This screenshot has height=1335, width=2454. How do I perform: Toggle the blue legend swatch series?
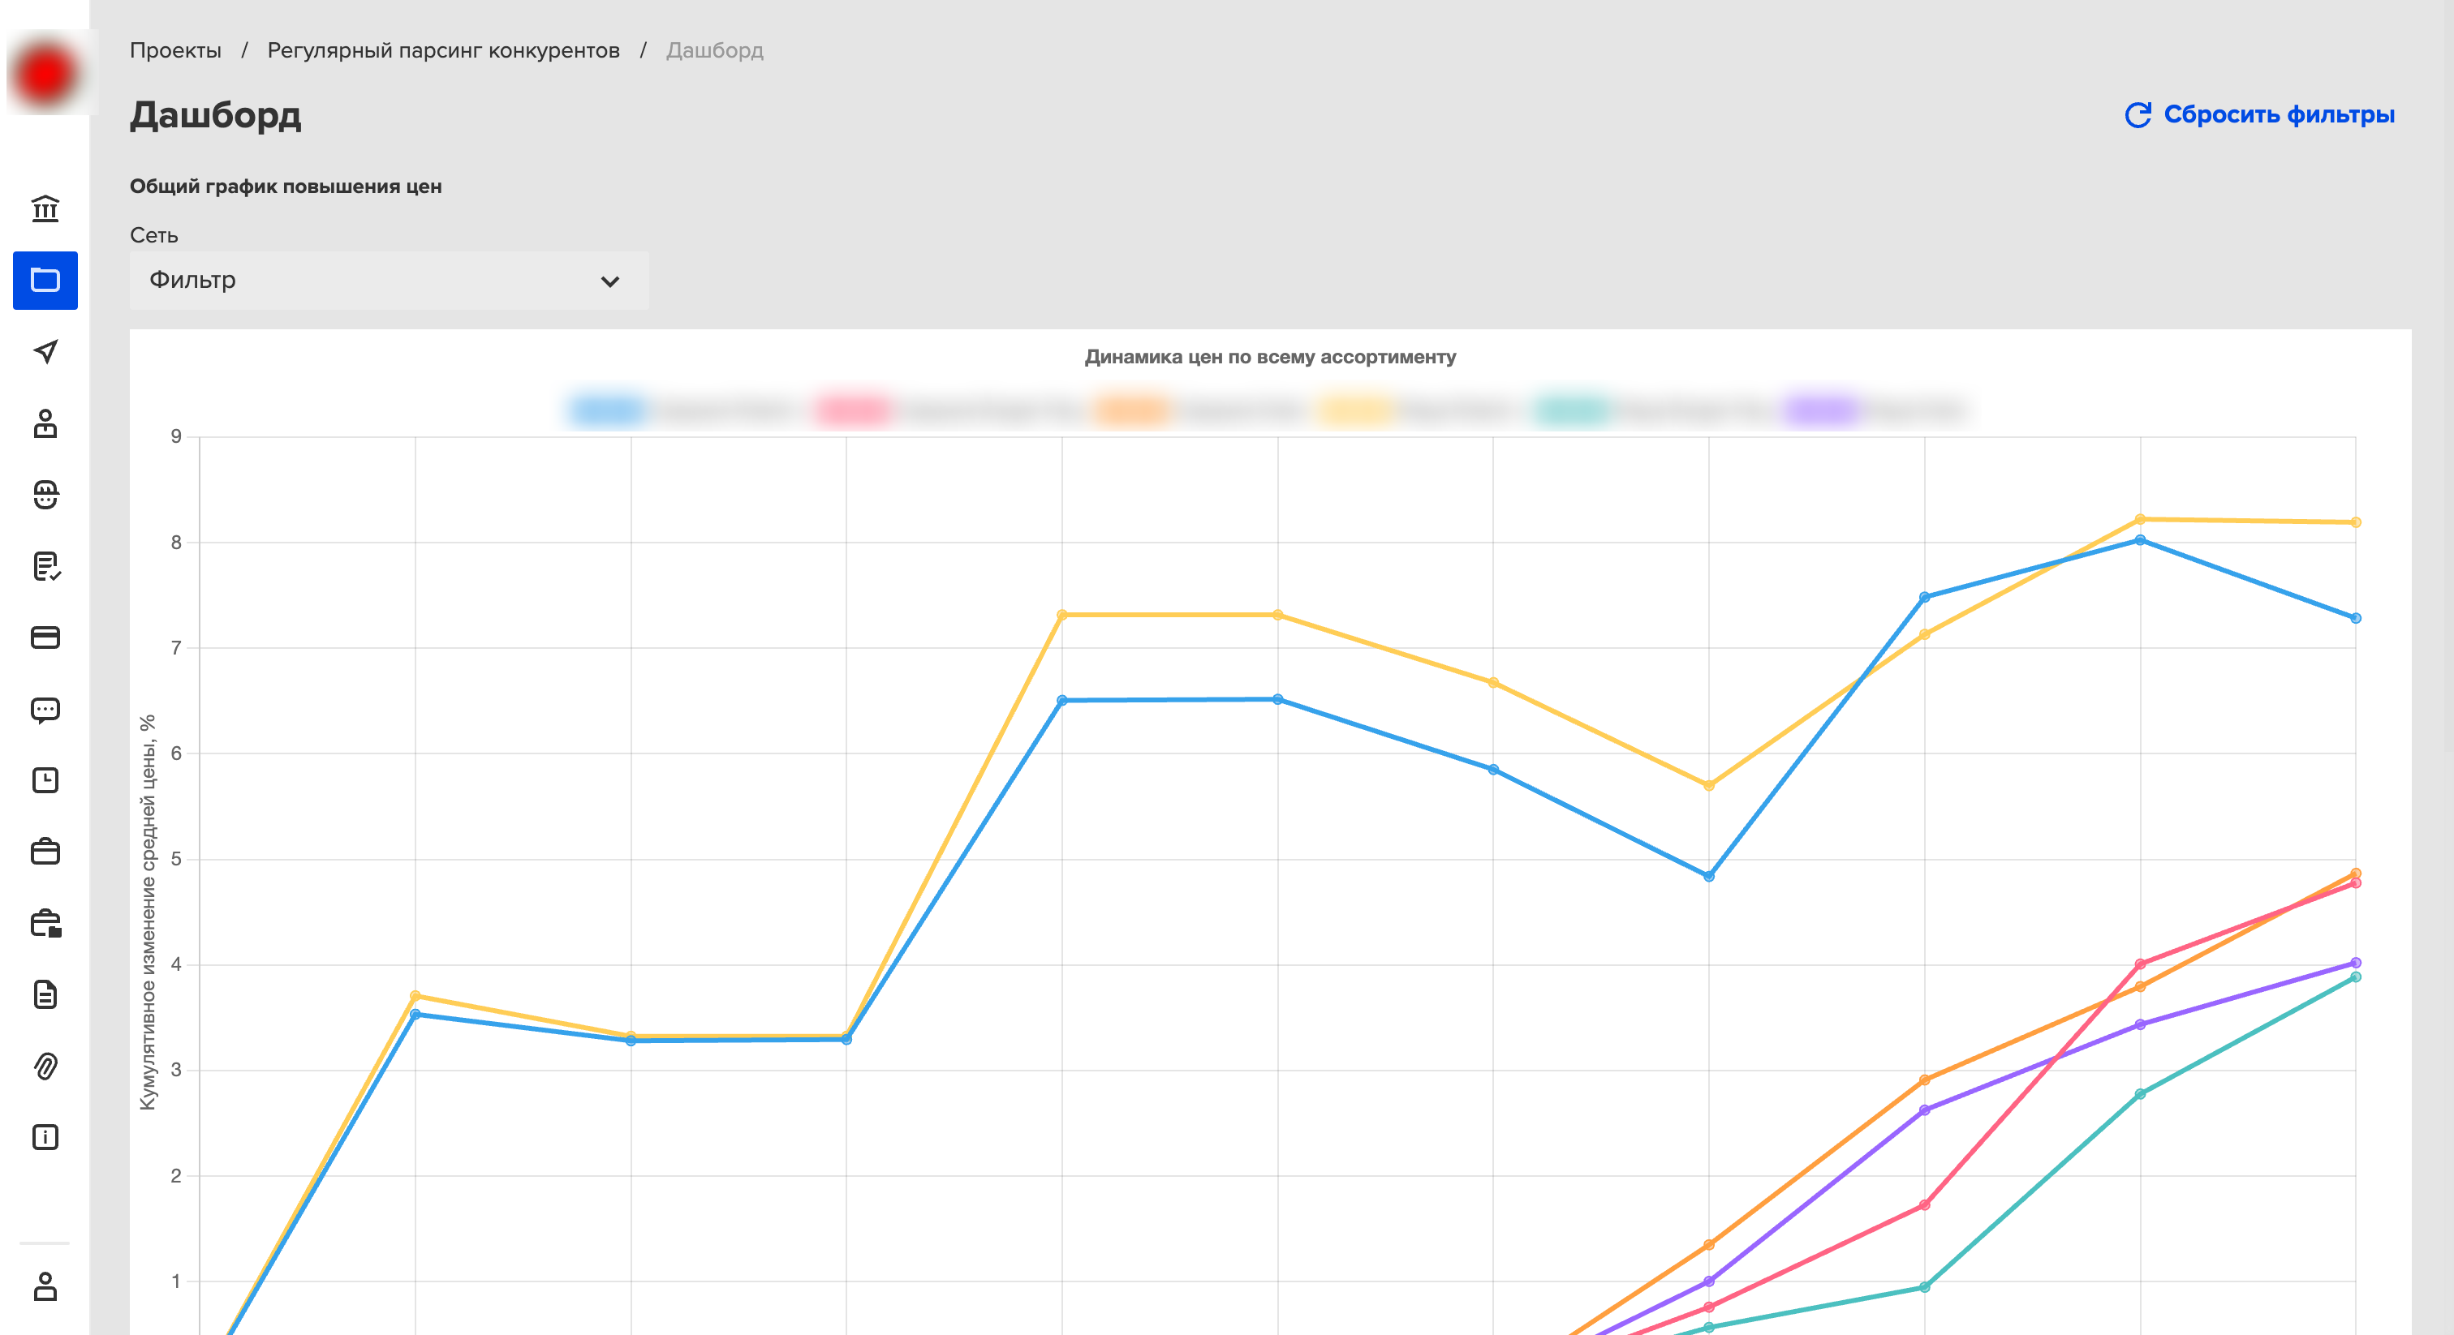tap(607, 410)
